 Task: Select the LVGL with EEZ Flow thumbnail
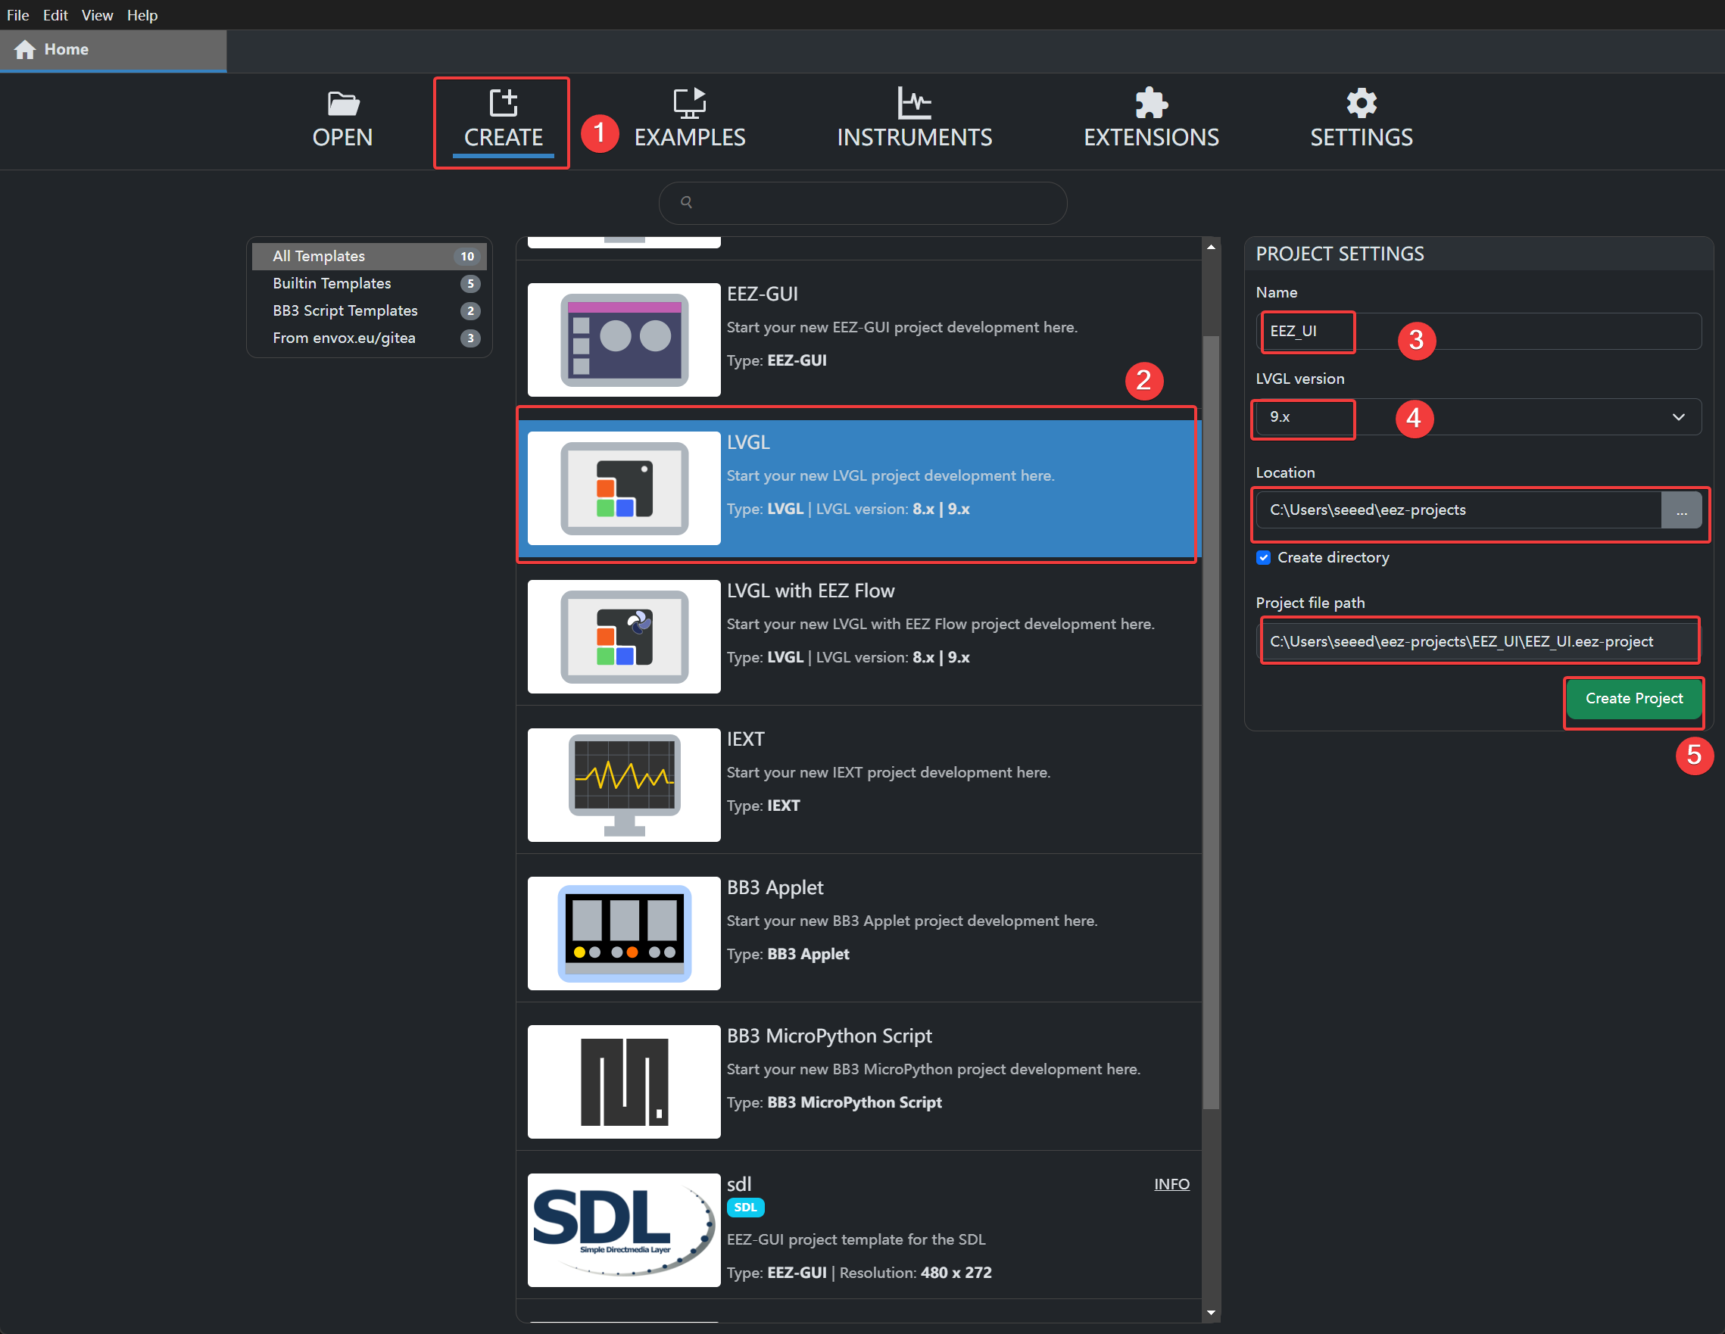pos(624,637)
